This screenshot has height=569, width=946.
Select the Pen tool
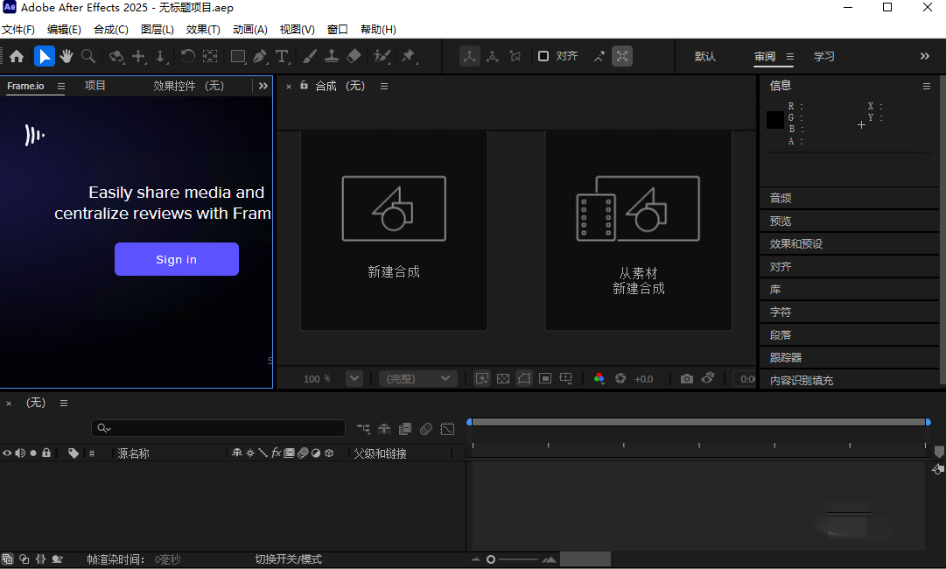pyautogui.click(x=260, y=56)
